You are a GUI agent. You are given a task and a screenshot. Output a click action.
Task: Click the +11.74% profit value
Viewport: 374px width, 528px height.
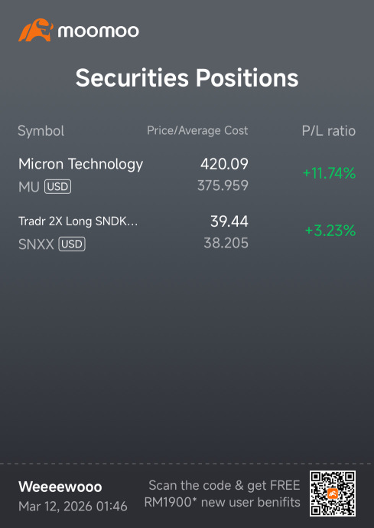pos(329,173)
